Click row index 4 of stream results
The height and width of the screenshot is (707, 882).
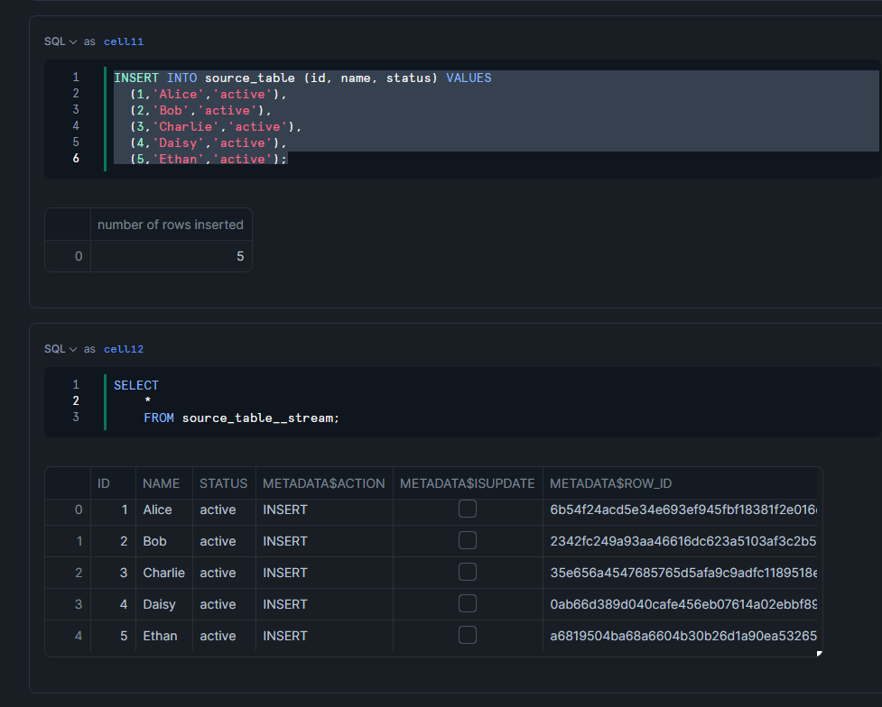68,636
